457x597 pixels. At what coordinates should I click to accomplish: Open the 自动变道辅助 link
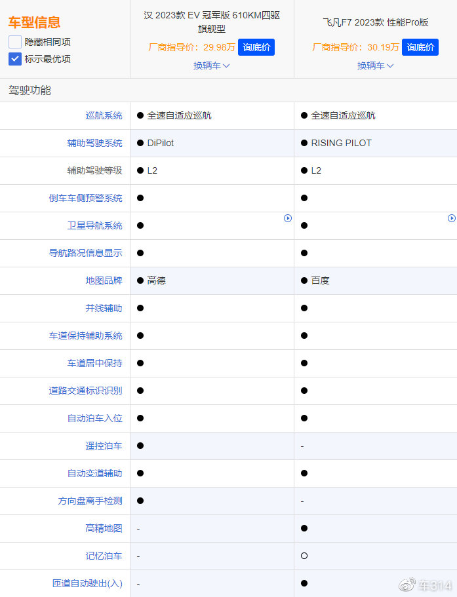click(95, 473)
